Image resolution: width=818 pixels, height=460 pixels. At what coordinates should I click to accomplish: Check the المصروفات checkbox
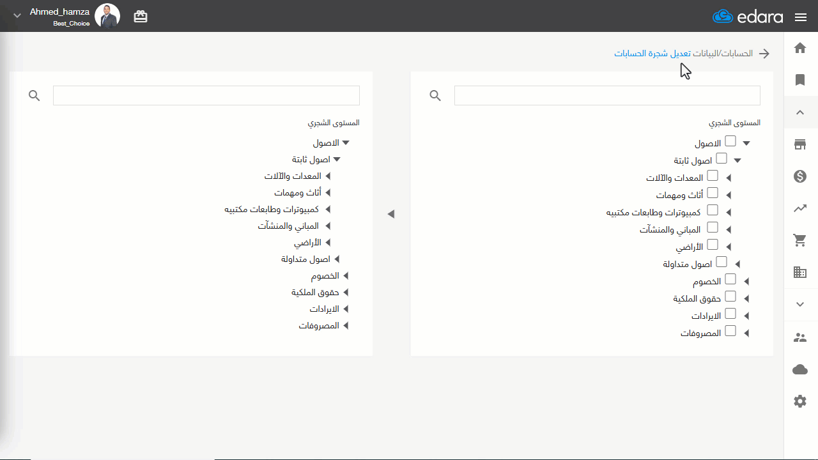(x=730, y=331)
